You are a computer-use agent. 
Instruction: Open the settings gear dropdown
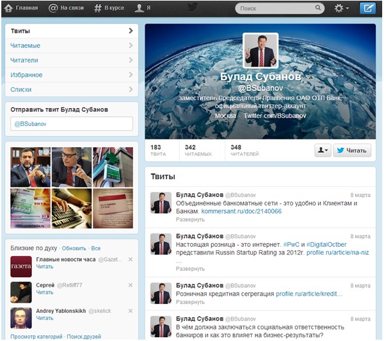(341, 9)
